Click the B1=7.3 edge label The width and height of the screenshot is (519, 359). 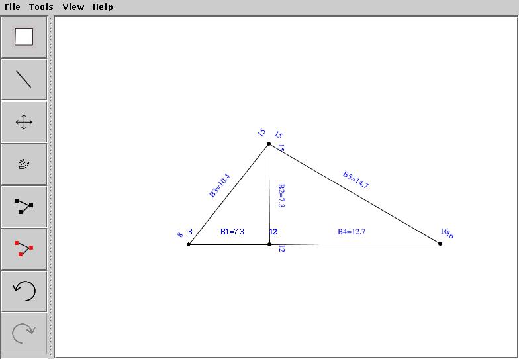click(232, 232)
